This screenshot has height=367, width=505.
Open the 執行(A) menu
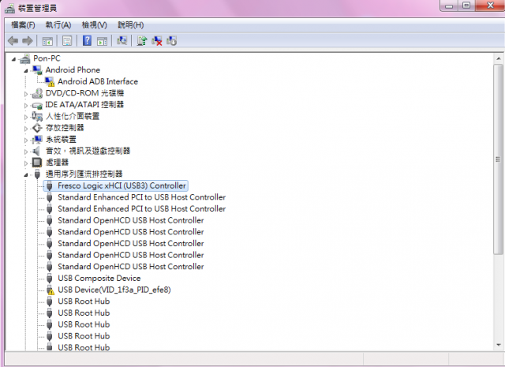[58, 25]
